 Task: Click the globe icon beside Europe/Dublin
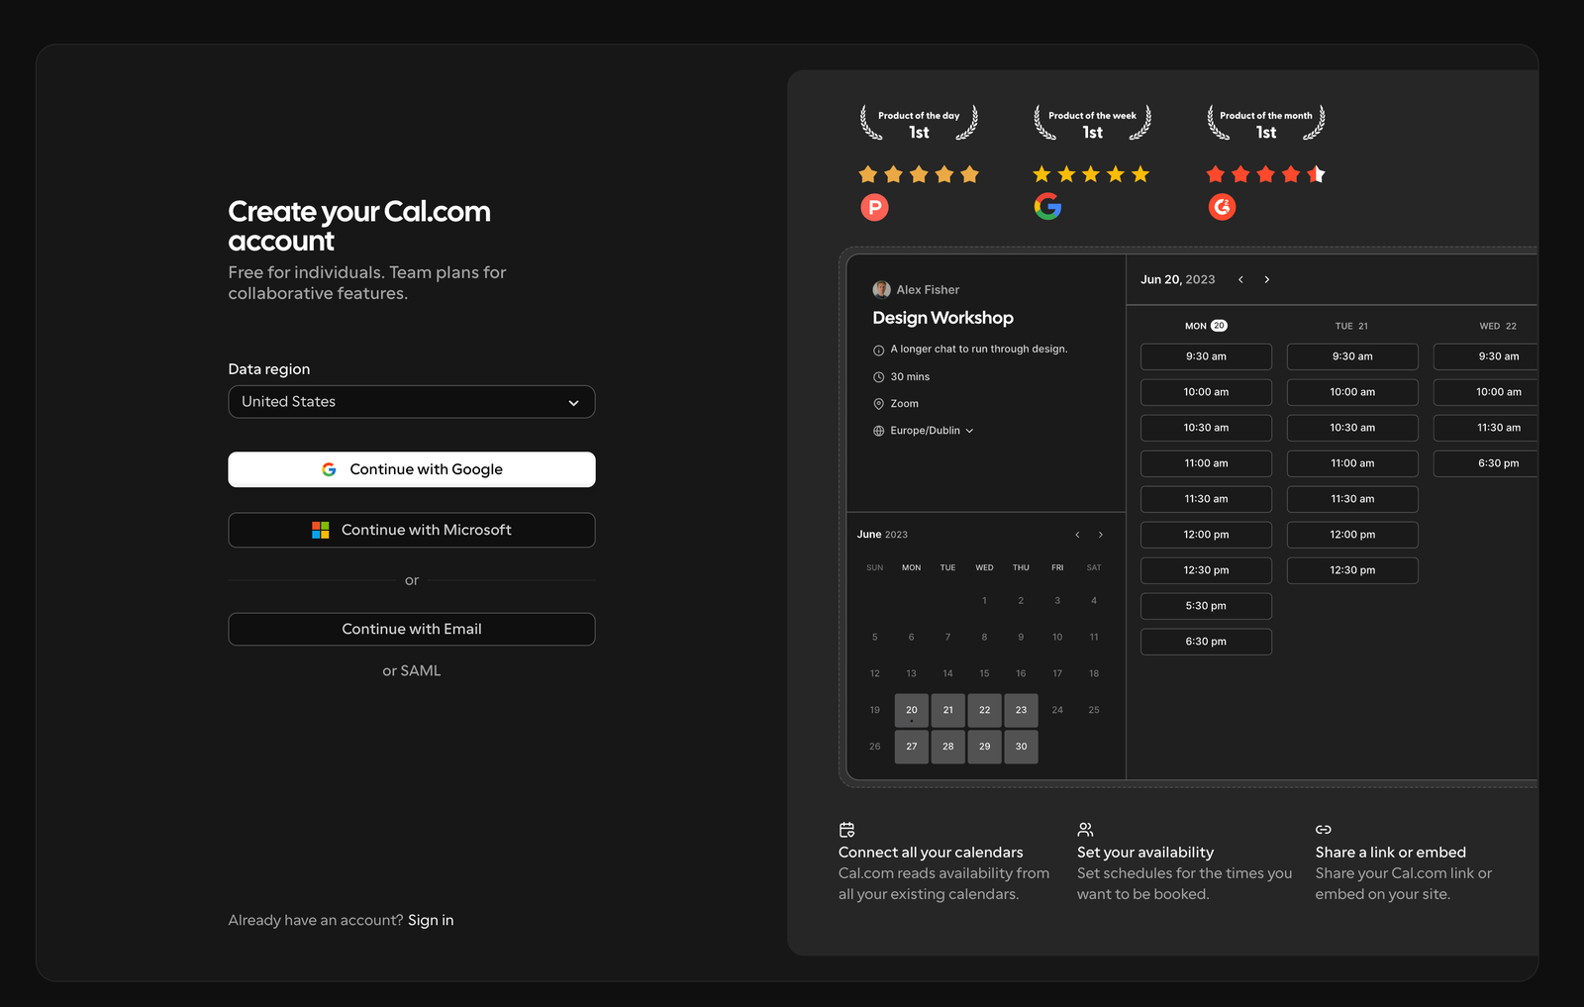pos(878,431)
